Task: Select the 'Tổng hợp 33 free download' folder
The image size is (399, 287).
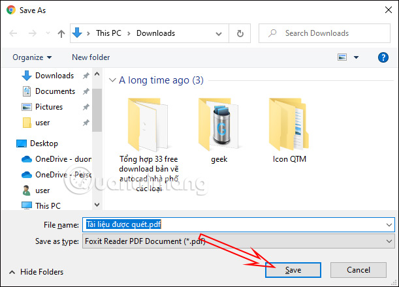Action: [x=149, y=145]
